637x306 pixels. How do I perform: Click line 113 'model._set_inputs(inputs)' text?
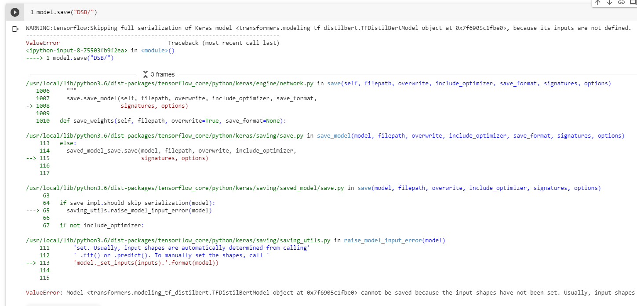[x=146, y=263]
